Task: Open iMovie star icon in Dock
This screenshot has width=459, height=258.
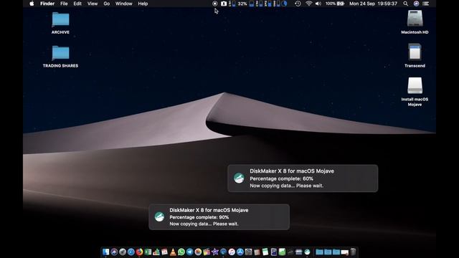Action: pos(215,252)
